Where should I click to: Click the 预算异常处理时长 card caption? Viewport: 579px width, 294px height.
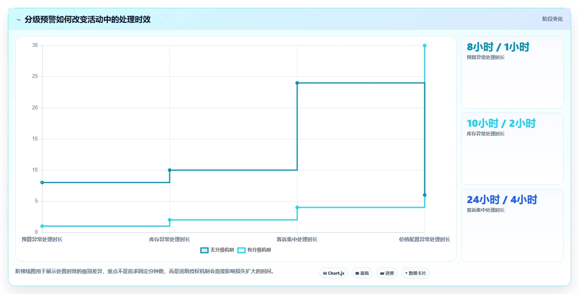click(486, 57)
